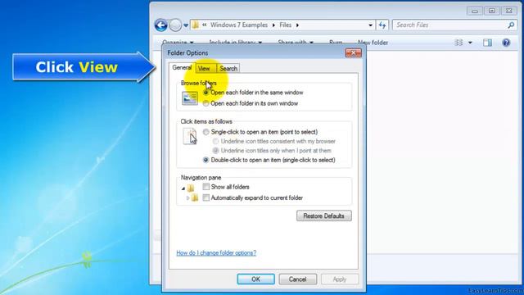Click the Apply button
The width and height of the screenshot is (524, 295).
(x=340, y=279)
